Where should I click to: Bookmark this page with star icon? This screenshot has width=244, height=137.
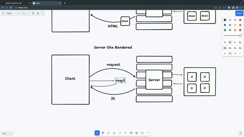click(x=224, y=8)
